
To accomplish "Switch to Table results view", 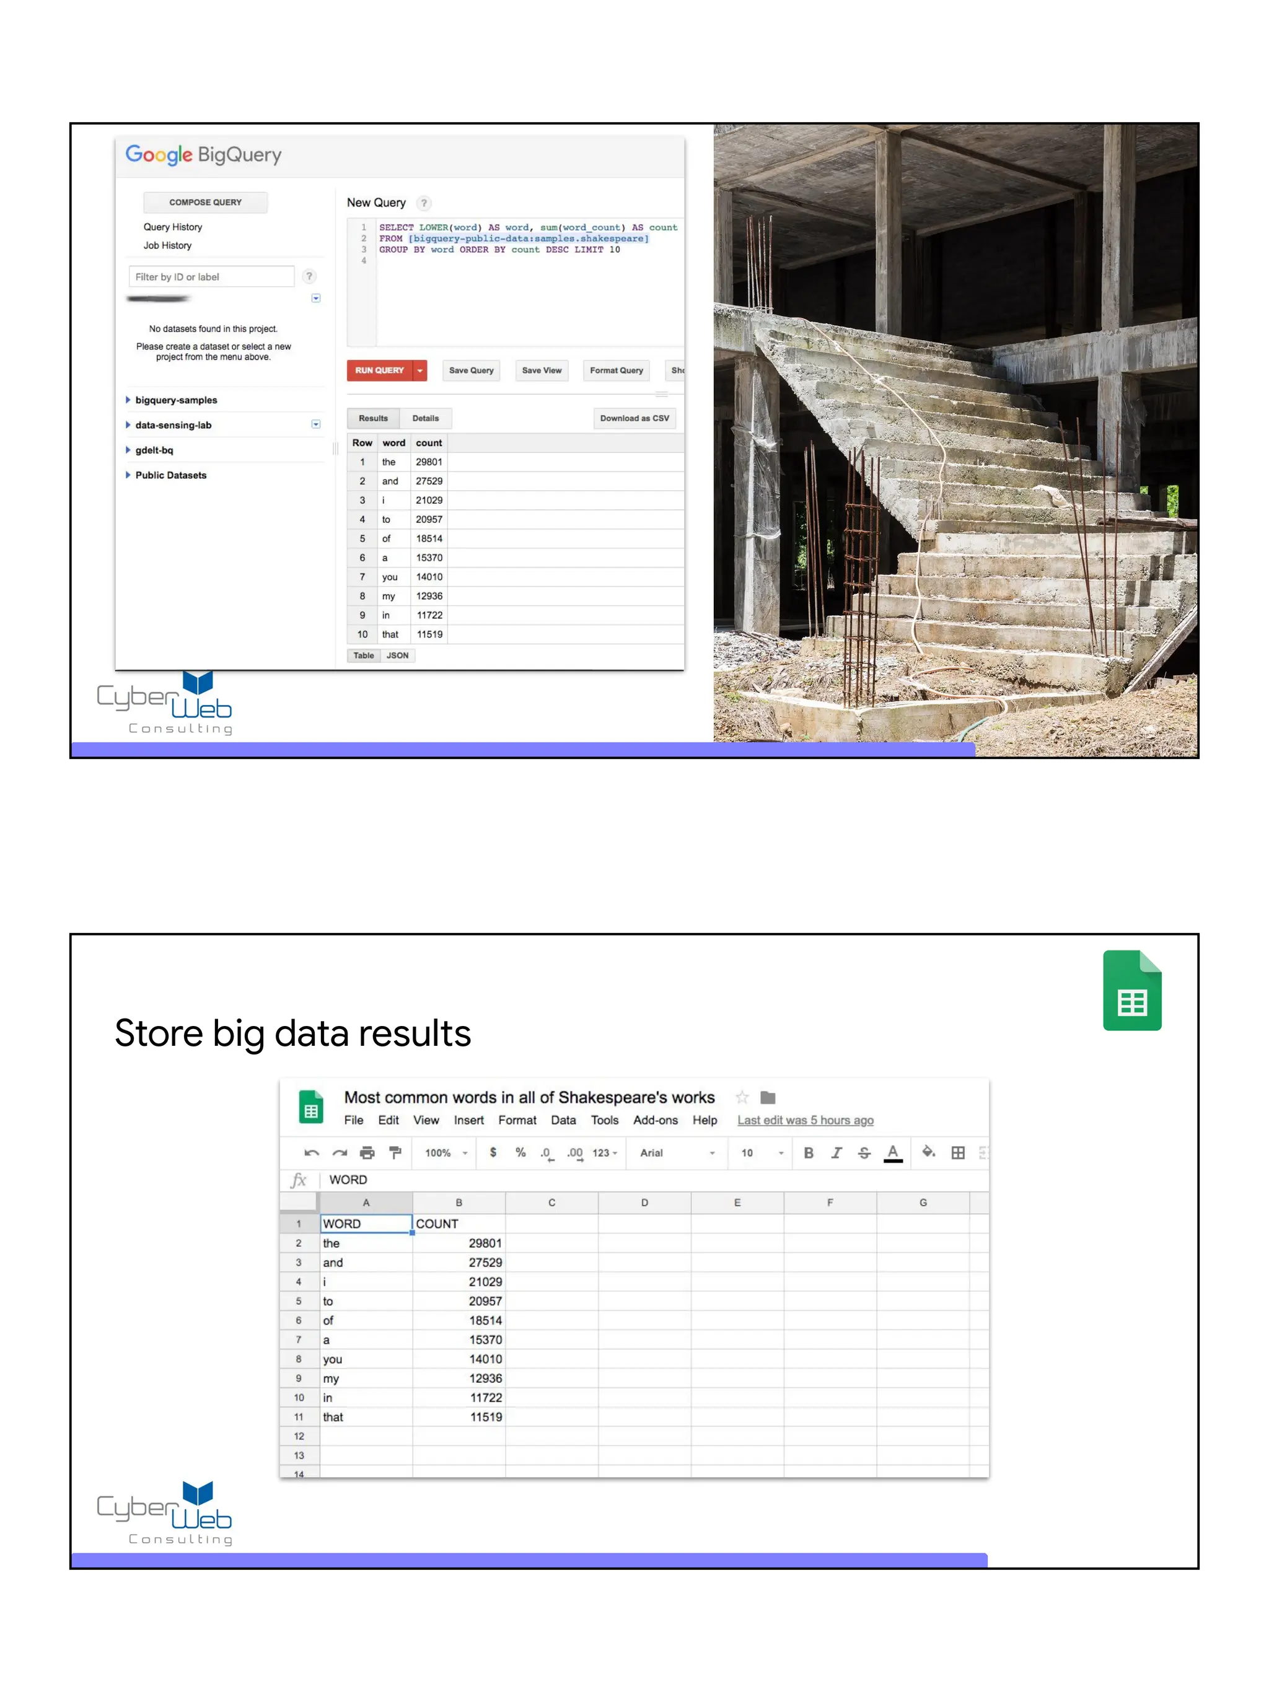I will click(364, 655).
